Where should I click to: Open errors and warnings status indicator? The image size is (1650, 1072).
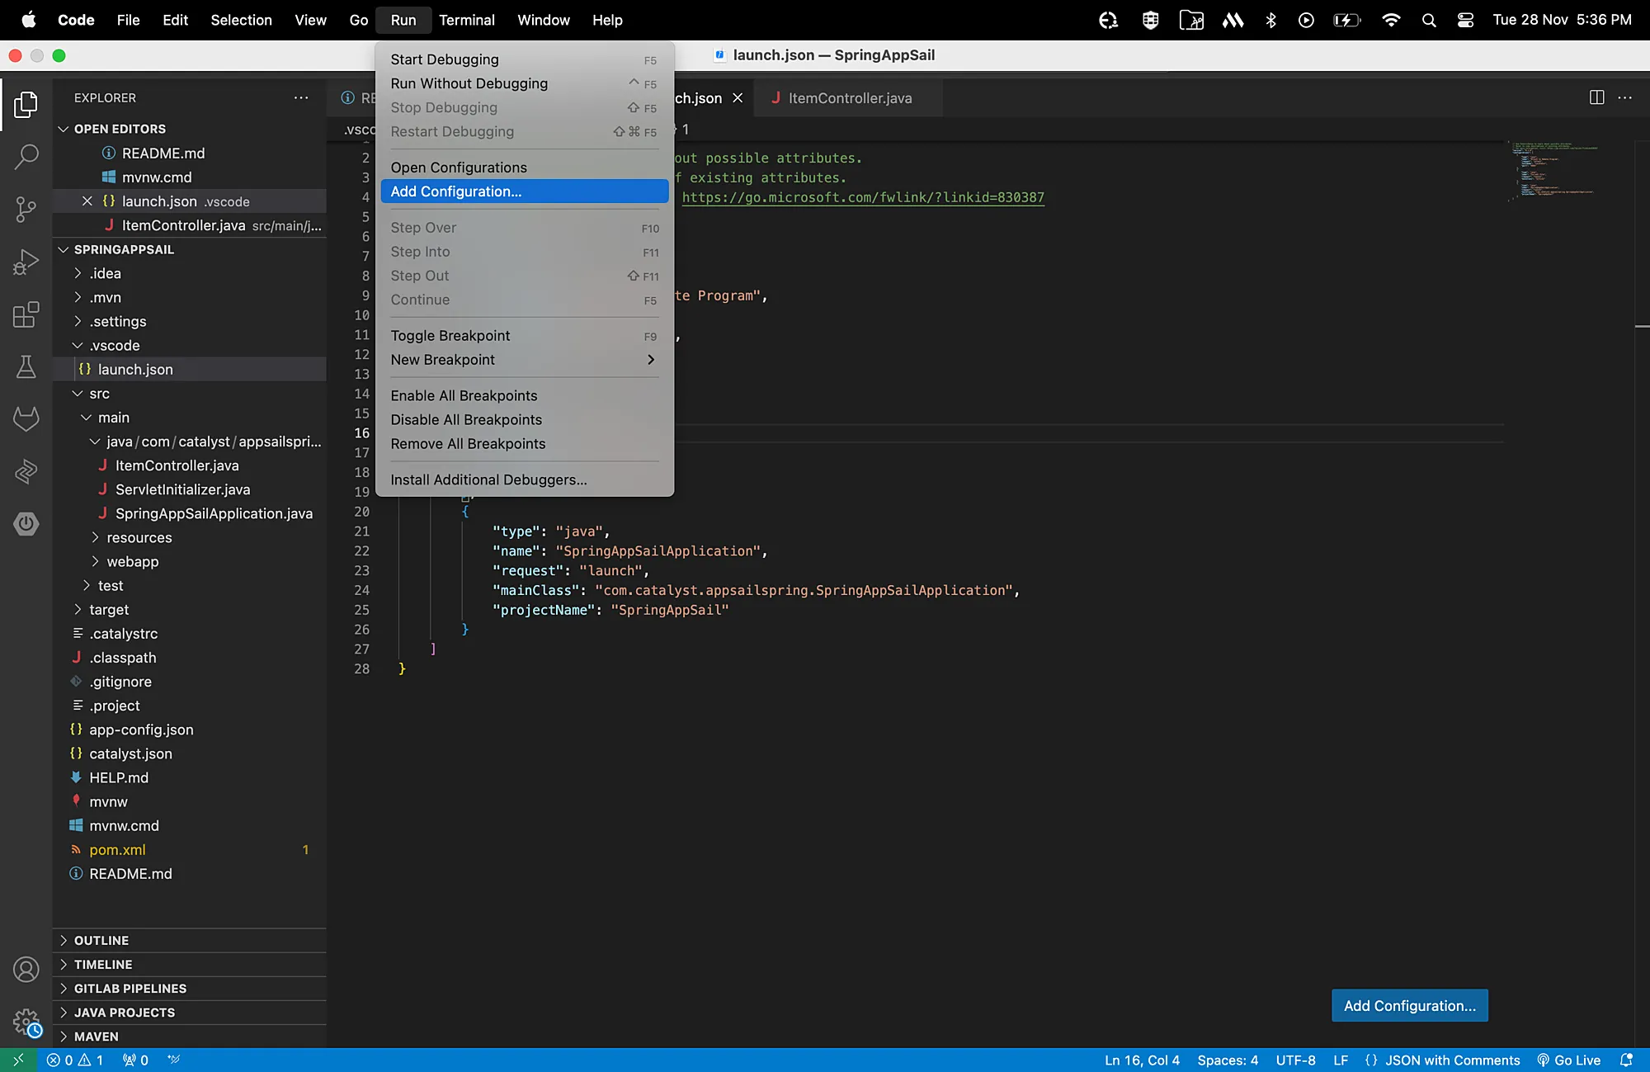(75, 1060)
